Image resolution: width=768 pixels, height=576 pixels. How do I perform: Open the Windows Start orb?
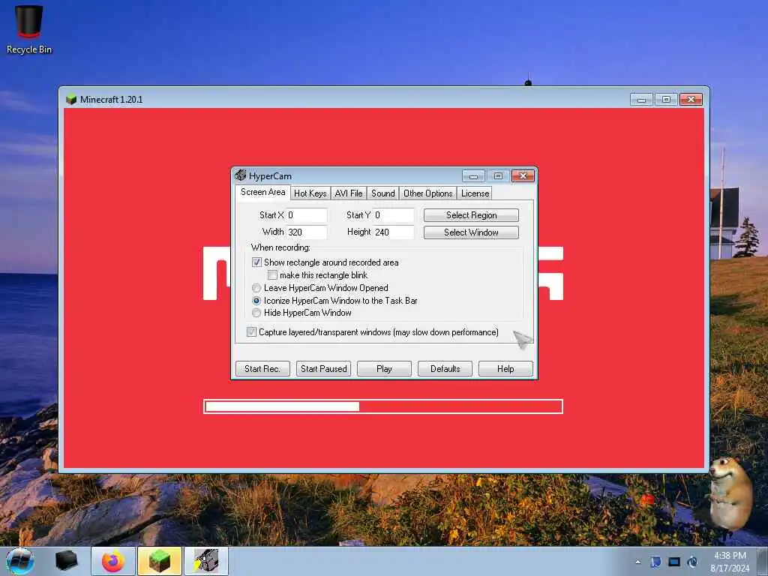[x=20, y=561]
